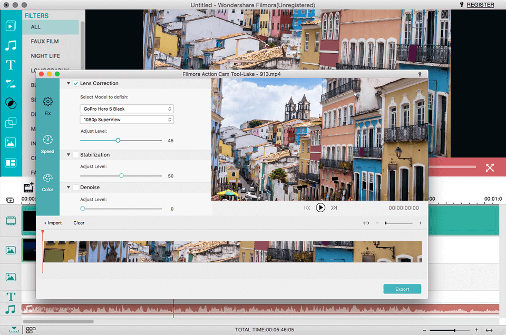Select the FAUX FILM filter category
This screenshot has height=335, width=506.
coord(45,41)
